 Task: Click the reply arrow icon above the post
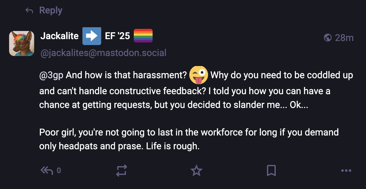29,11
